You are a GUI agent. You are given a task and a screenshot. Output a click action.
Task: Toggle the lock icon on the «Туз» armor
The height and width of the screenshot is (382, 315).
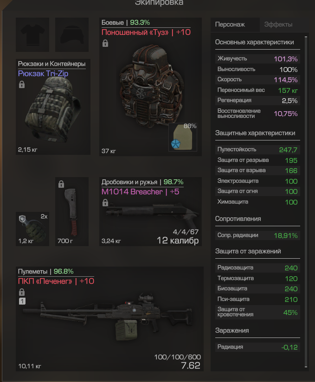coord(105,43)
